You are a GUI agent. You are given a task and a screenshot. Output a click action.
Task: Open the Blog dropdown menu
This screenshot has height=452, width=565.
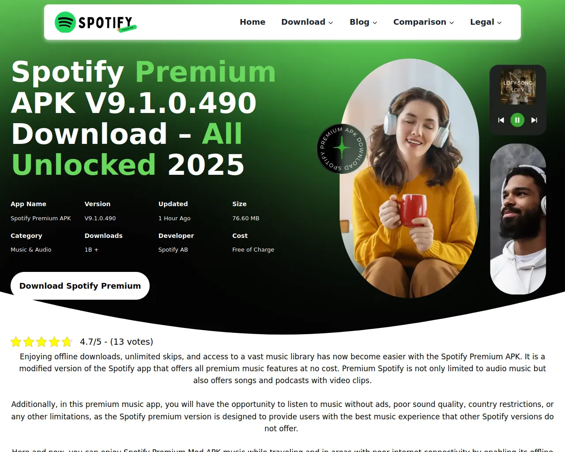(363, 22)
